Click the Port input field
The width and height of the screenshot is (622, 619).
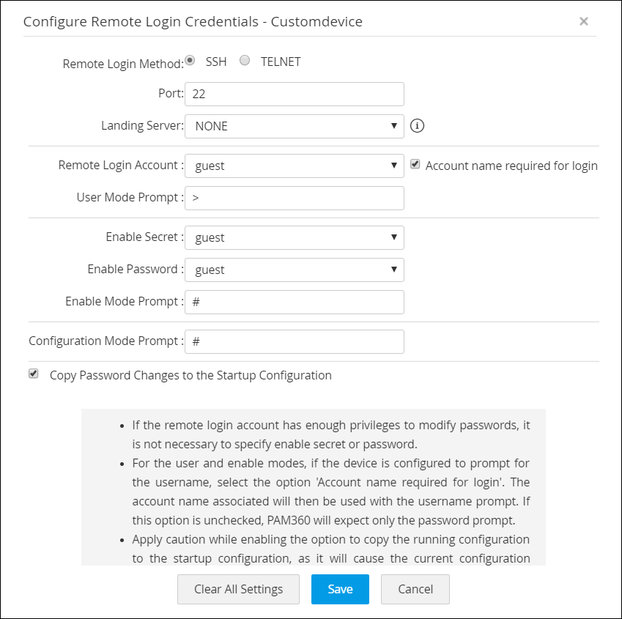click(294, 94)
